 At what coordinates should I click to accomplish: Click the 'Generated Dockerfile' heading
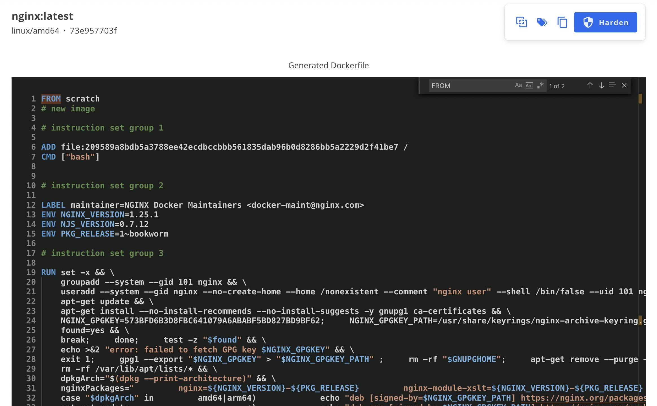point(328,65)
